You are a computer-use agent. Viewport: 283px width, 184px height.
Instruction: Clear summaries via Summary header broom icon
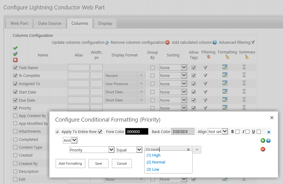pyautogui.click(x=247, y=57)
